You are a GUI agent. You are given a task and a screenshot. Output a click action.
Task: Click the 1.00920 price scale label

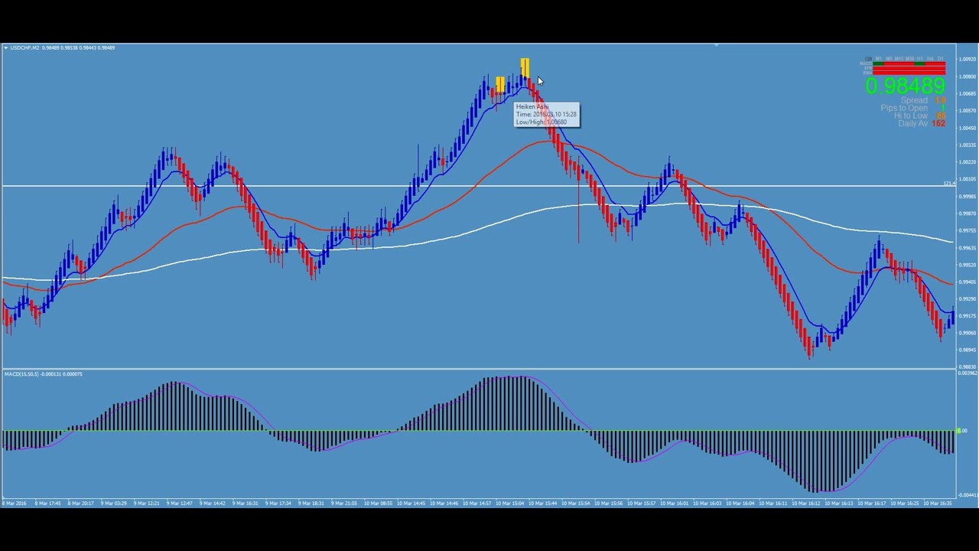968,59
